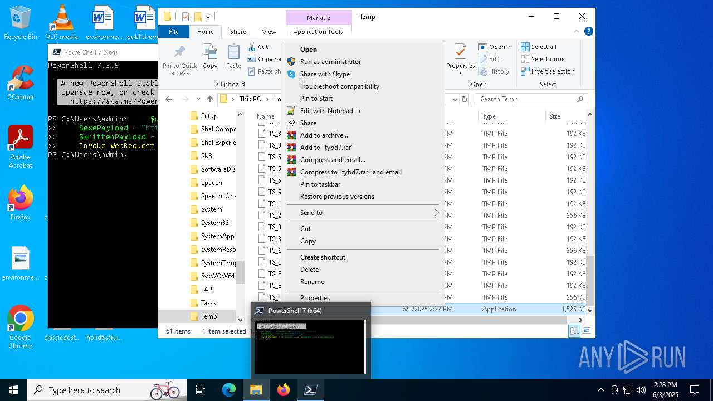This screenshot has width=713, height=401.
Task: Open the Recycle Bin desktop icon
Action: 21,23
